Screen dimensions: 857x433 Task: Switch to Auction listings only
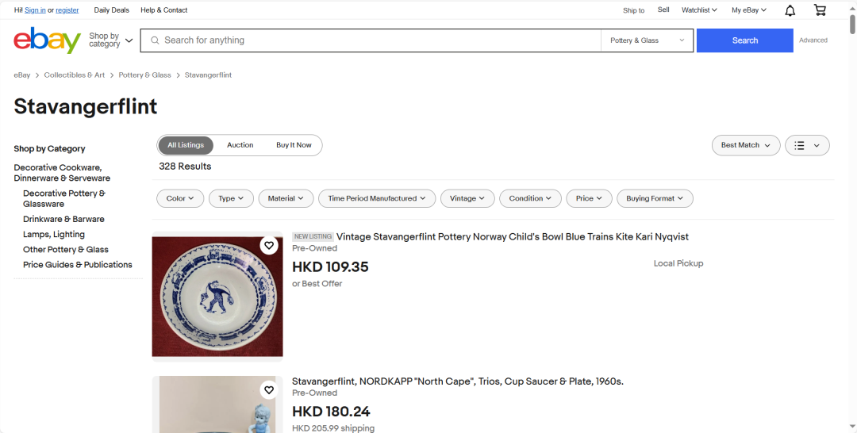tap(240, 145)
